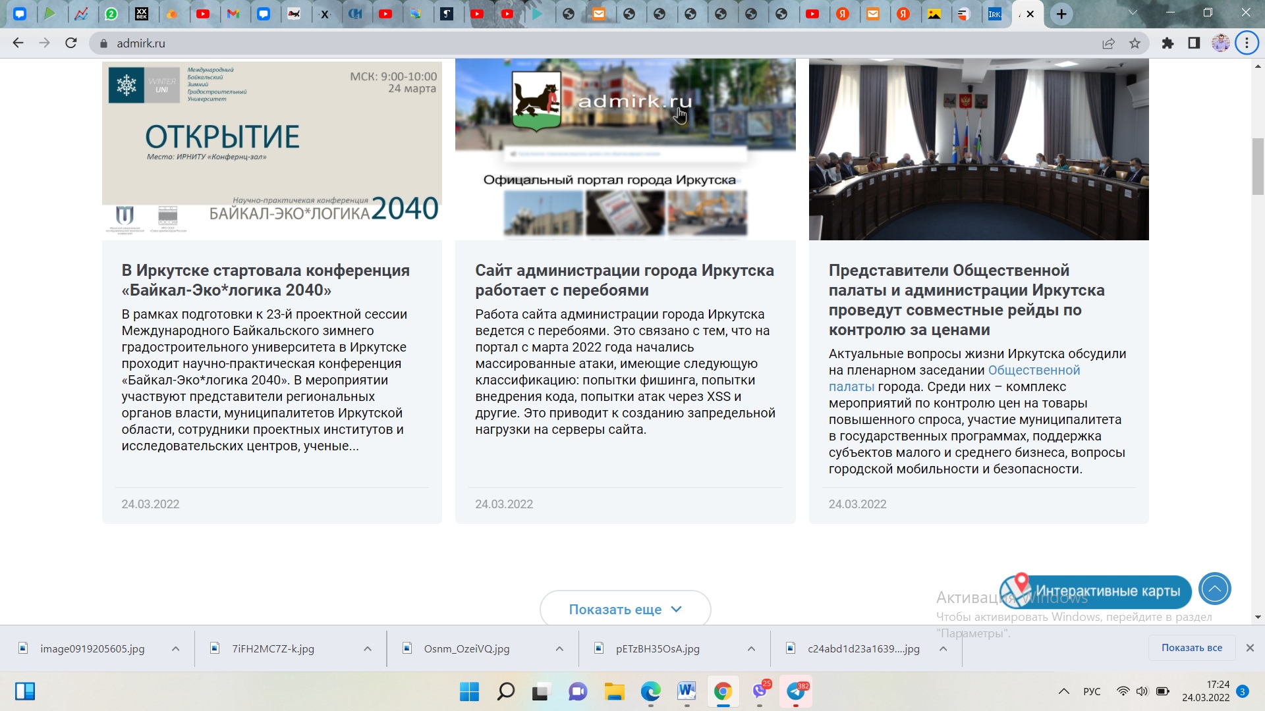Switch to the Gmail tab

(x=233, y=14)
